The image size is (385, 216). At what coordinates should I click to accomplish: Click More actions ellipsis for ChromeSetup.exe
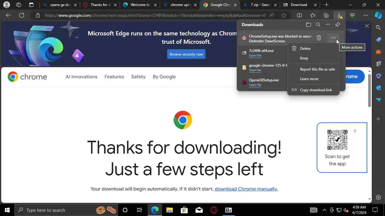pos(333,38)
